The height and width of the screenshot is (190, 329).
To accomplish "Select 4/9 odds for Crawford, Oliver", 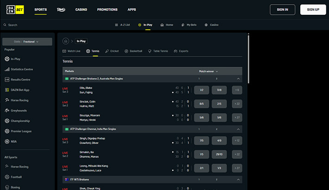I will pyautogui.click(x=219, y=140).
